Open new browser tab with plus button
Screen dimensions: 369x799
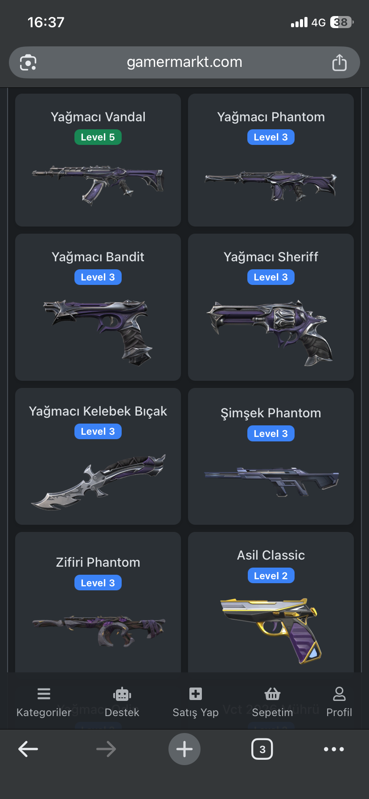184,749
